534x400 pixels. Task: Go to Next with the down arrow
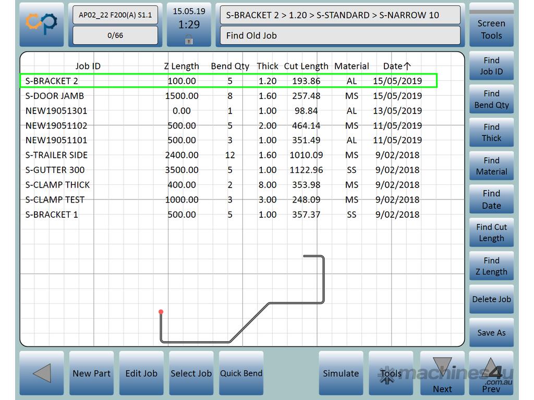pyautogui.click(x=442, y=373)
